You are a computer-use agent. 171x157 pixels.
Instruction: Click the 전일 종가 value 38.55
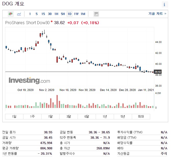coord(48,132)
